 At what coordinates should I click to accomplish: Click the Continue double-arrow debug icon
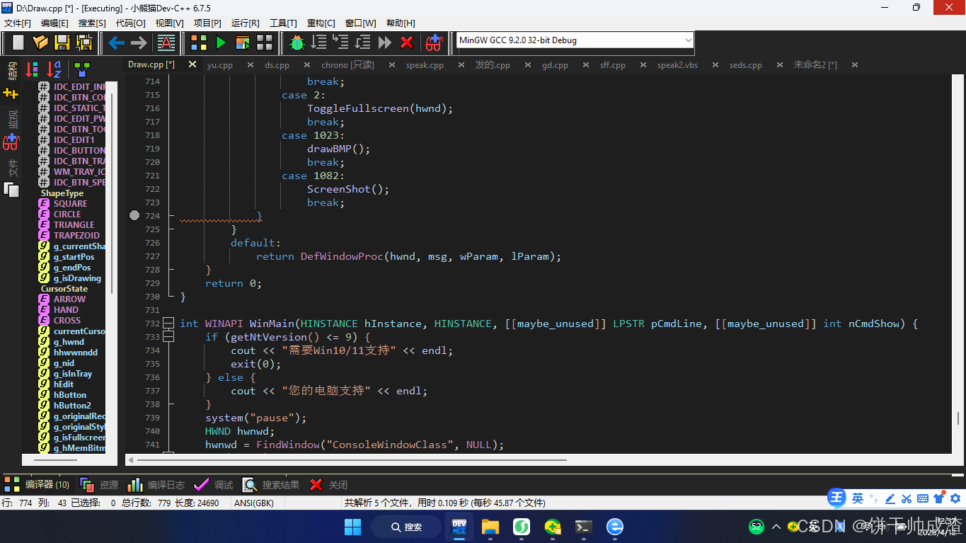(x=385, y=42)
